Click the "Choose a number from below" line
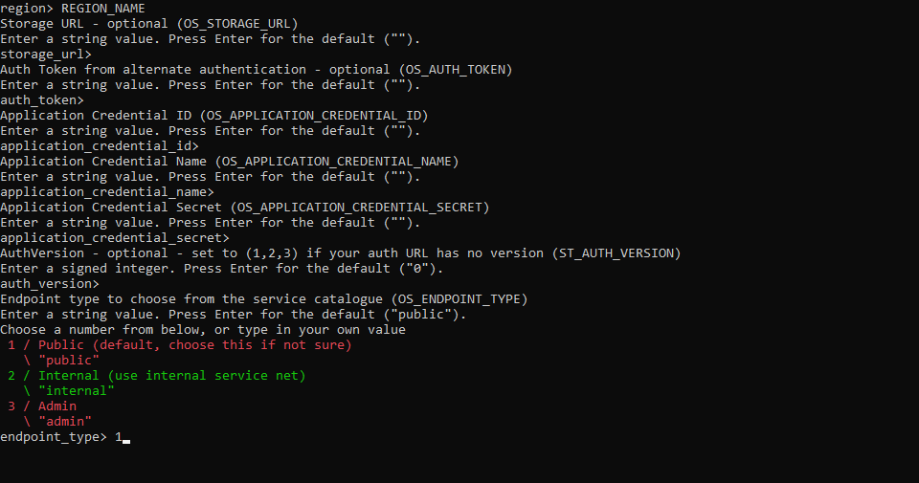 click(202, 330)
